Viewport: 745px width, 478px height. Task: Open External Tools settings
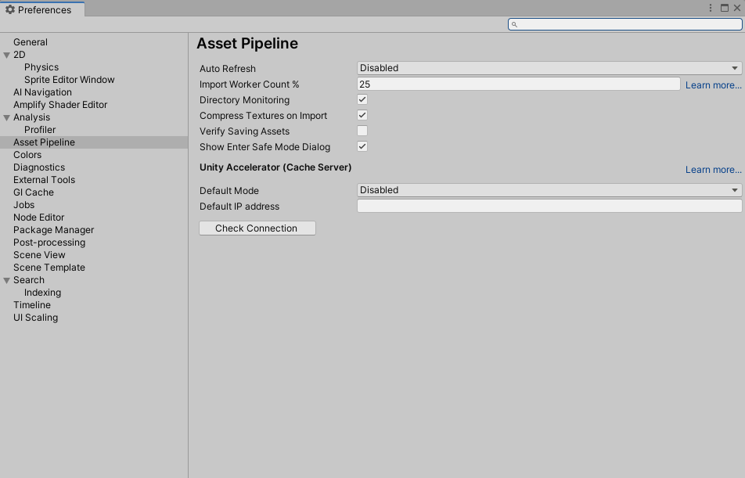click(x=44, y=180)
